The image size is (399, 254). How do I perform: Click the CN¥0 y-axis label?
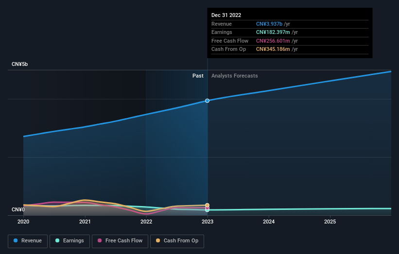coord(18,209)
